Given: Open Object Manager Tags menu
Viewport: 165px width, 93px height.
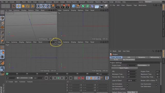Looking at the screenshot, I should point(135,5).
